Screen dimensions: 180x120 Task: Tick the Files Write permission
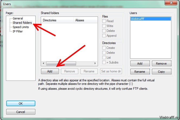[104, 26]
